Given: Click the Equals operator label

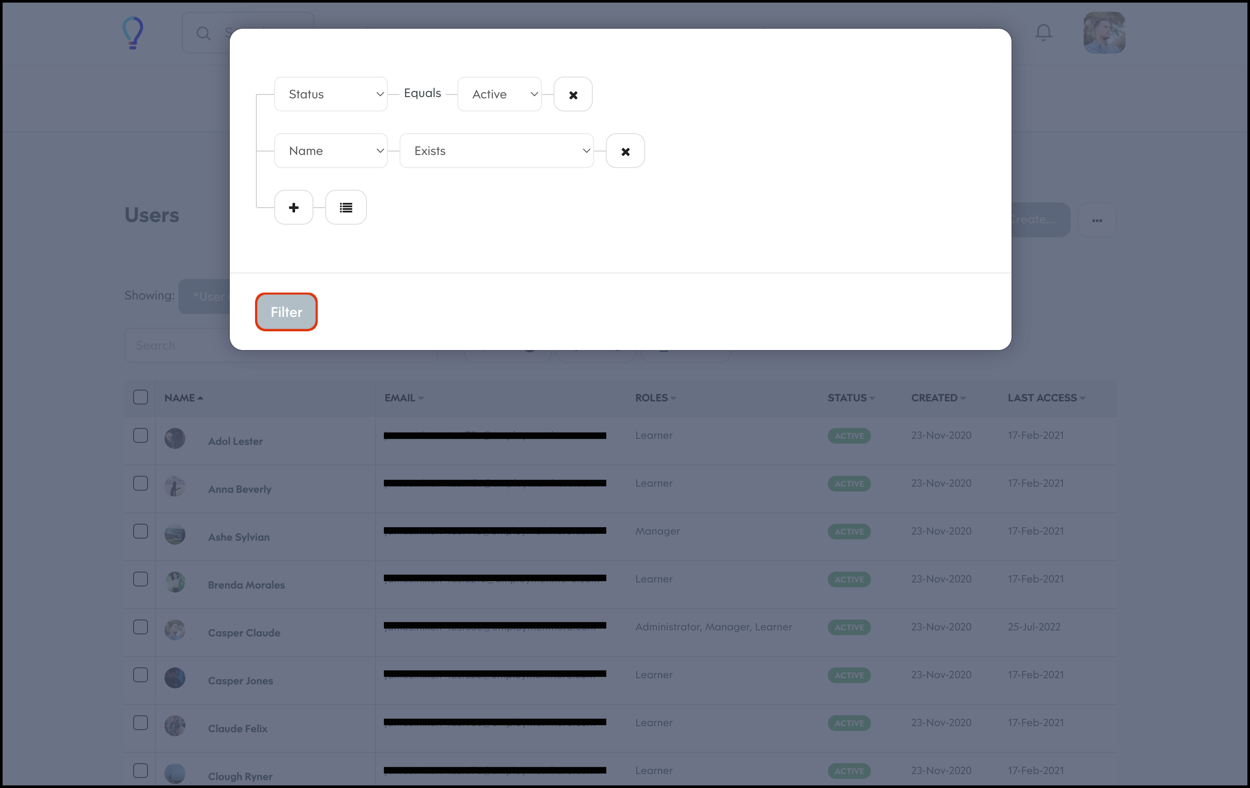Looking at the screenshot, I should [x=423, y=93].
